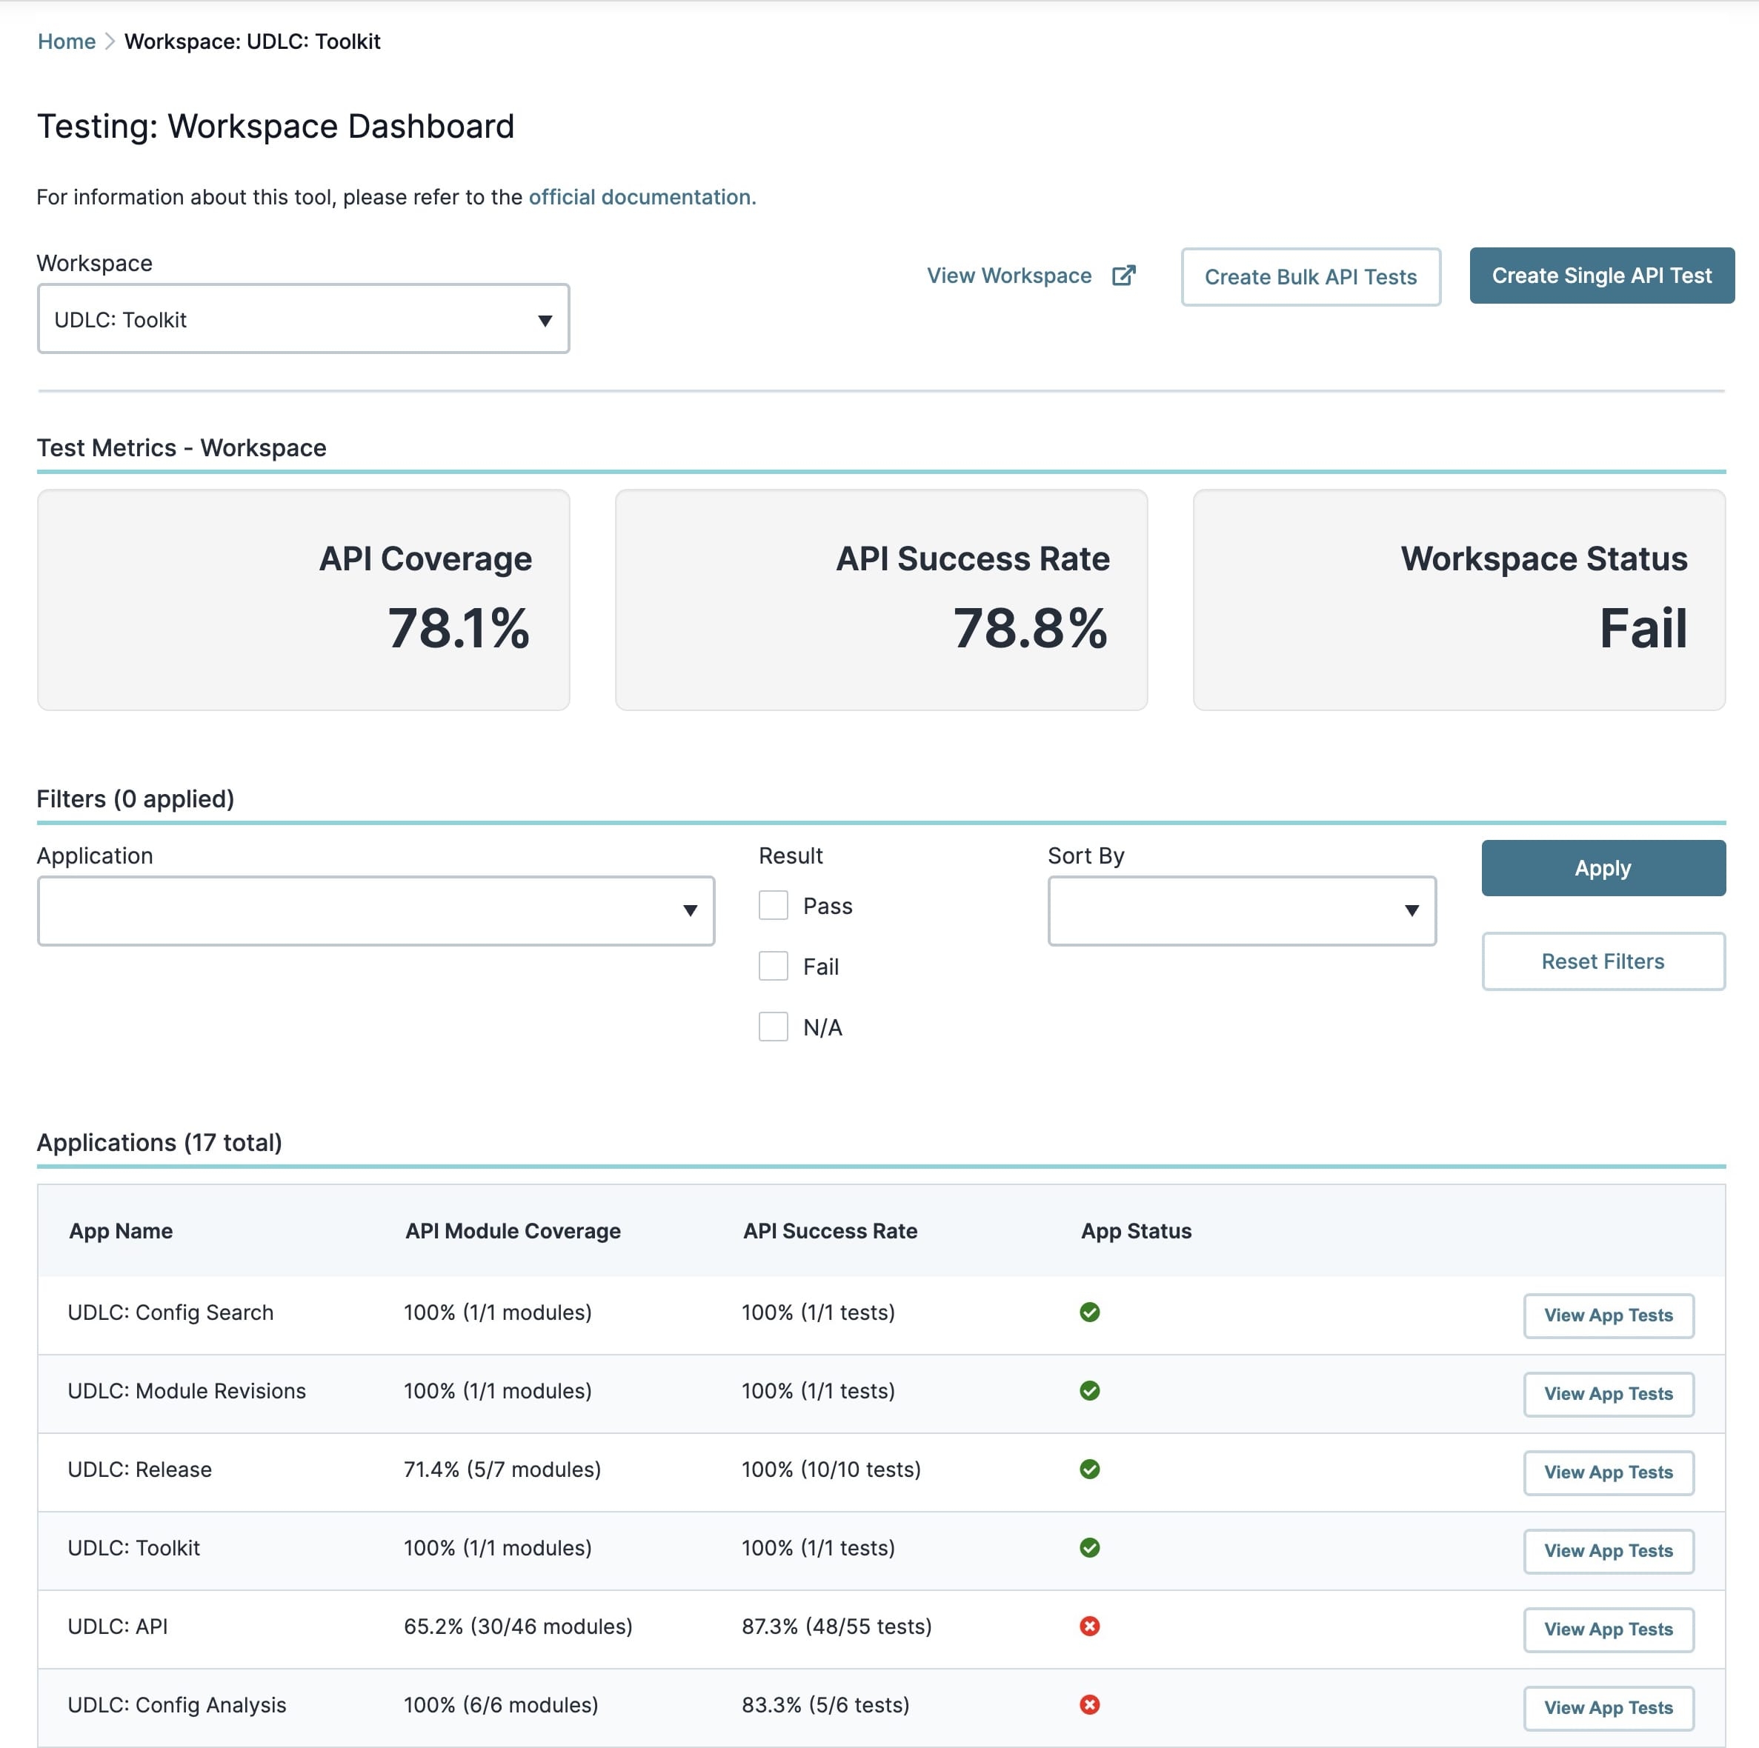View App Tests for UDLC: API
The image size is (1759, 1748).
point(1608,1629)
